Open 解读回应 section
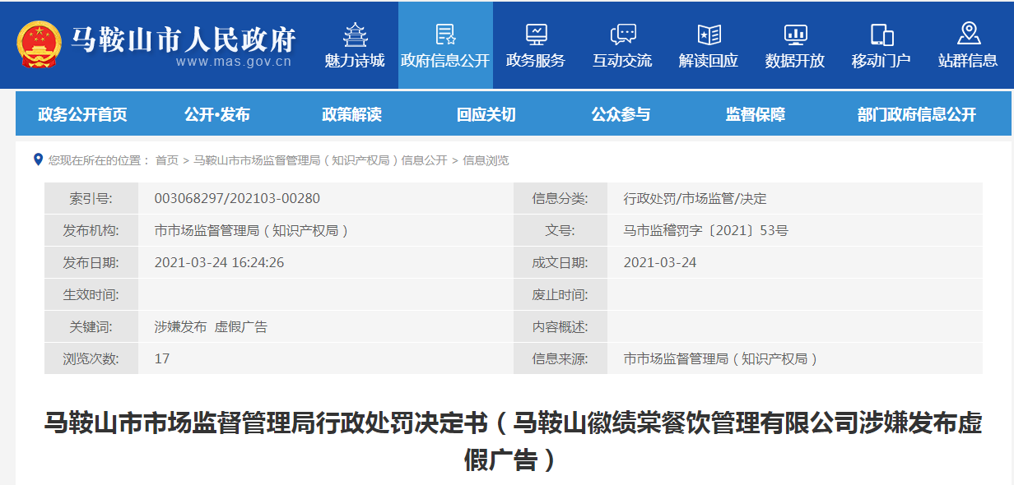The height and width of the screenshot is (485, 1014). pos(709,61)
